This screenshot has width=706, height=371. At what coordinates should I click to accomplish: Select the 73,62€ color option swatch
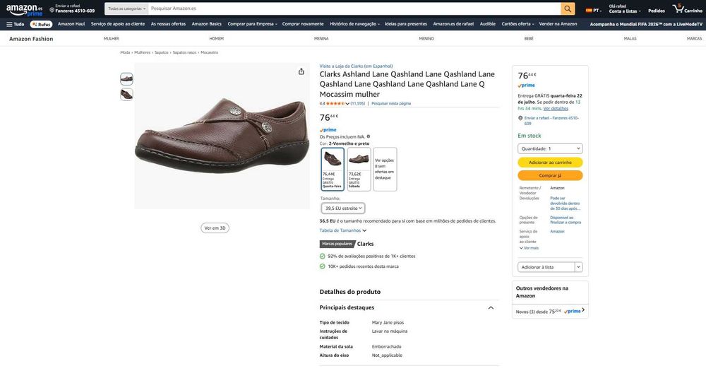tap(359, 169)
